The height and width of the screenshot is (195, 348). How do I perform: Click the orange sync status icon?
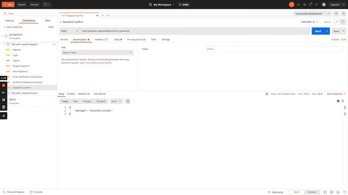point(291,4)
